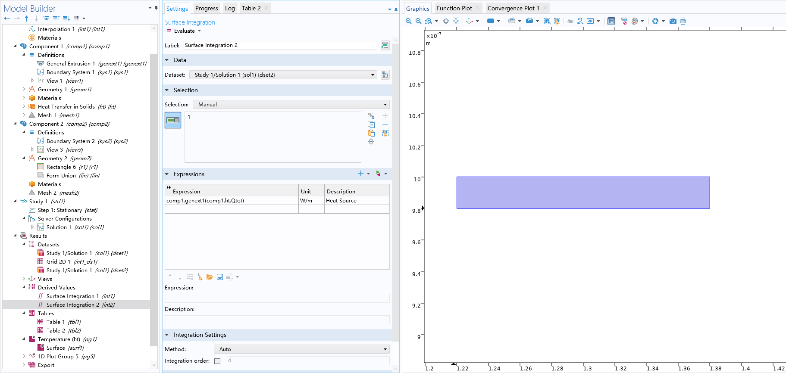Click the Create Selection icon above copy icon
This screenshot has height=373, width=786.
371,116
